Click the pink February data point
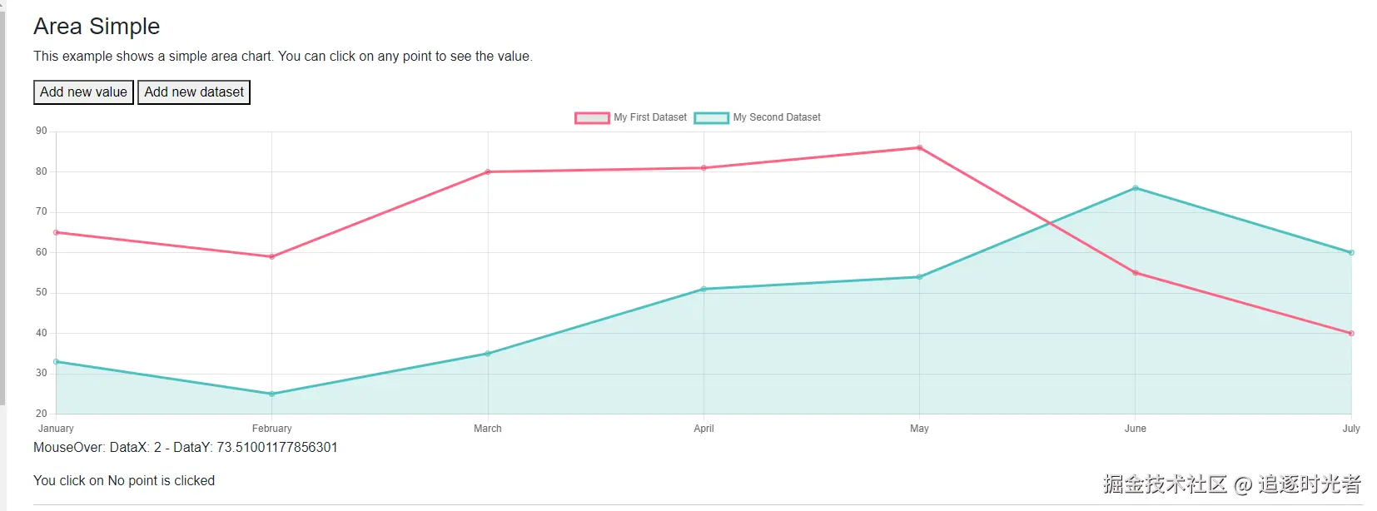 coord(272,256)
